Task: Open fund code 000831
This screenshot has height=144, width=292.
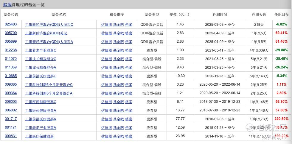Action: pos(11,136)
